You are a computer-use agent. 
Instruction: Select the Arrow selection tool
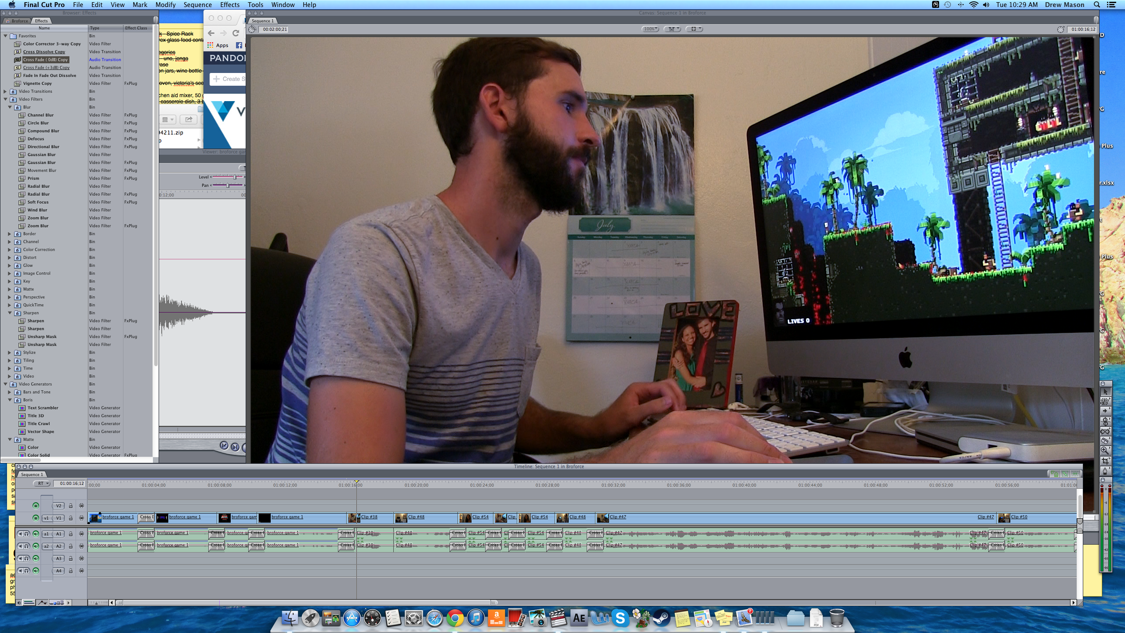click(x=1105, y=392)
